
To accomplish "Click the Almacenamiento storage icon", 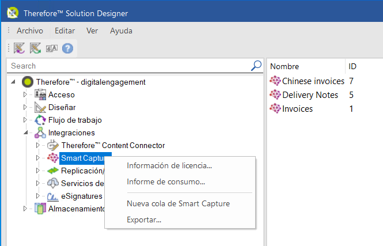I will 40,209.
